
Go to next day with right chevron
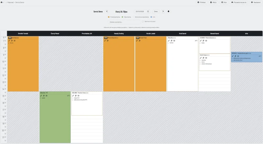coord(163,12)
